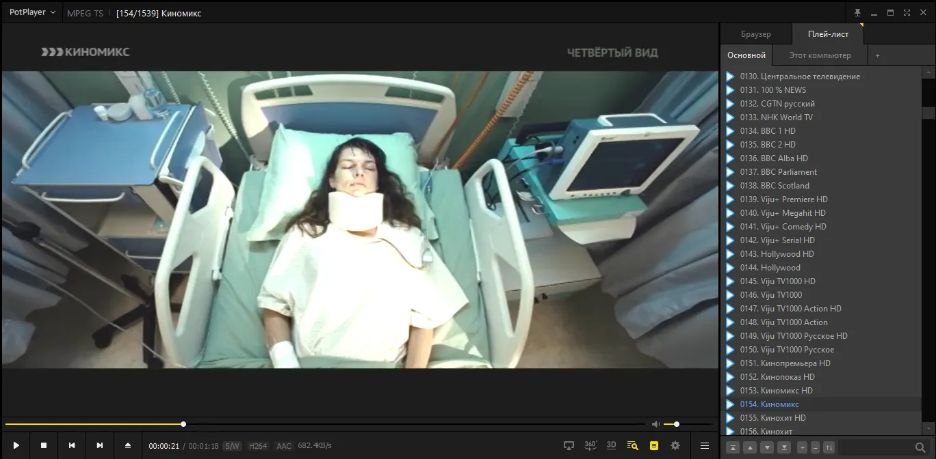Add item with playlist plus button
936x459 pixels.
click(803, 447)
